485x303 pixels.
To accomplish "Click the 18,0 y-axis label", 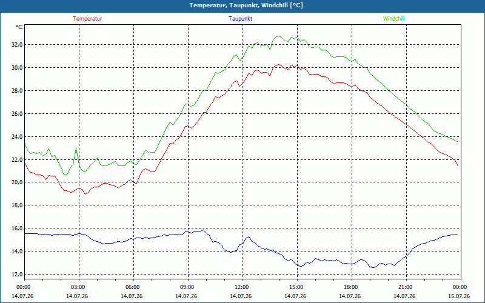I will (x=17, y=205).
